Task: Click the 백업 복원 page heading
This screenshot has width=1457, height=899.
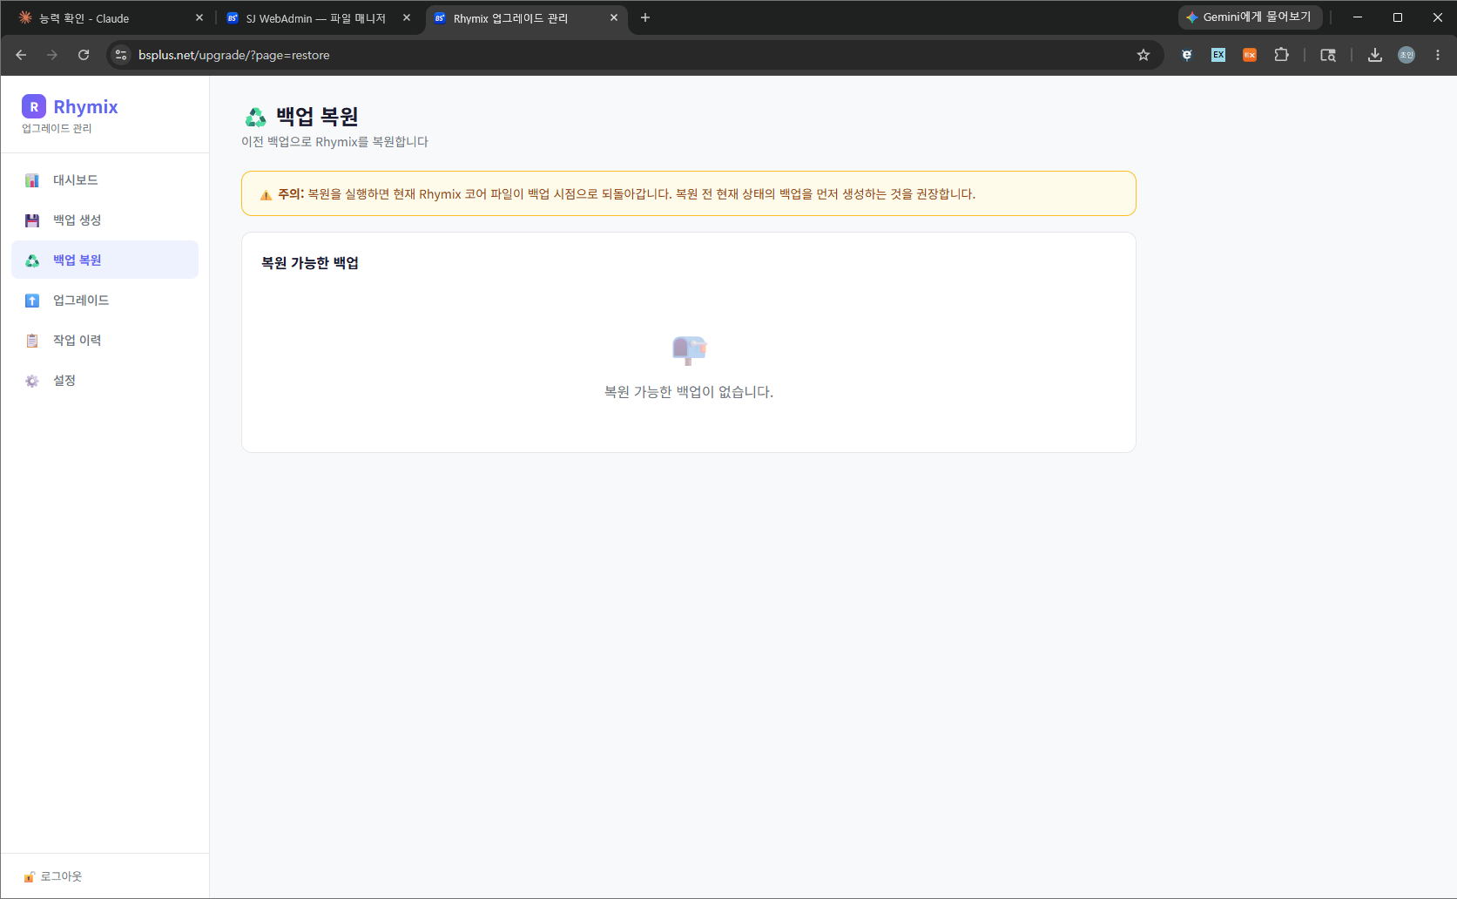Action: [317, 117]
